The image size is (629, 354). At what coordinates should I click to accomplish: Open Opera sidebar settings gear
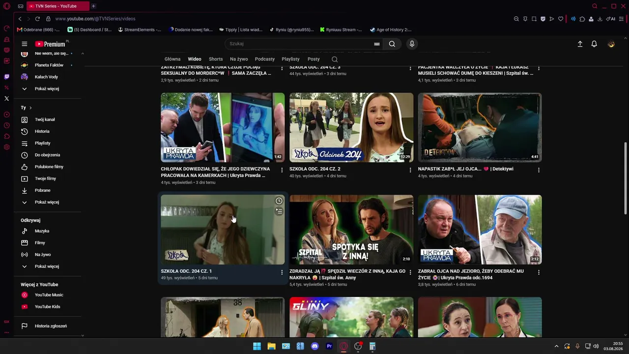click(x=7, y=147)
